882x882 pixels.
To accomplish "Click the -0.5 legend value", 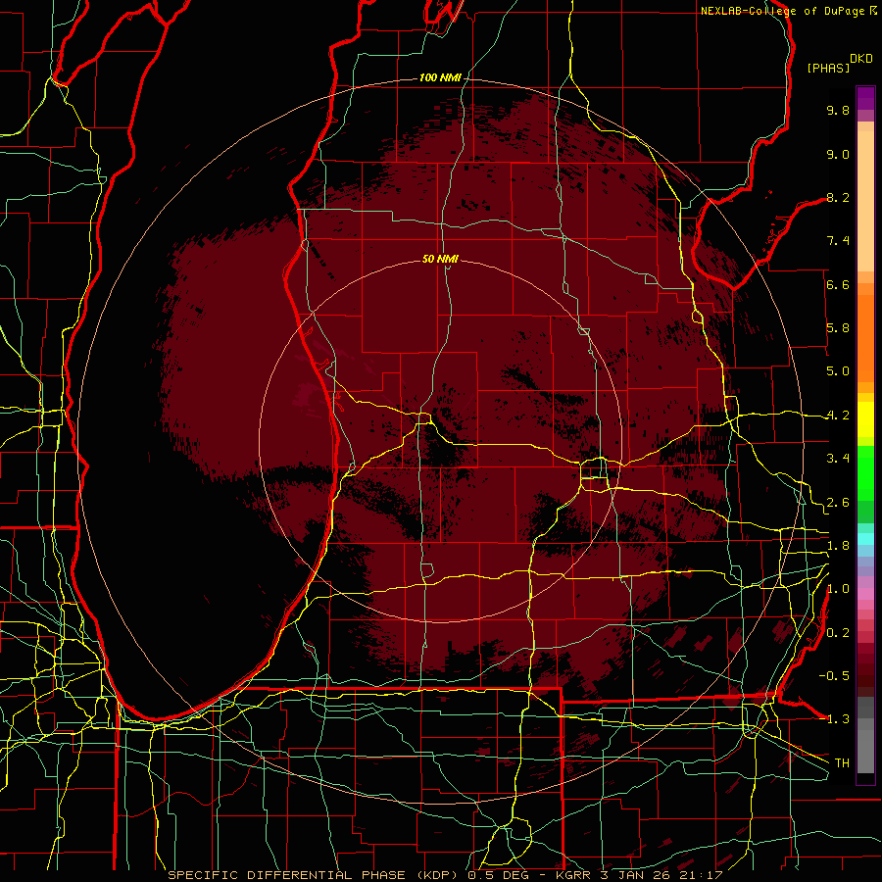I will pyautogui.click(x=834, y=676).
